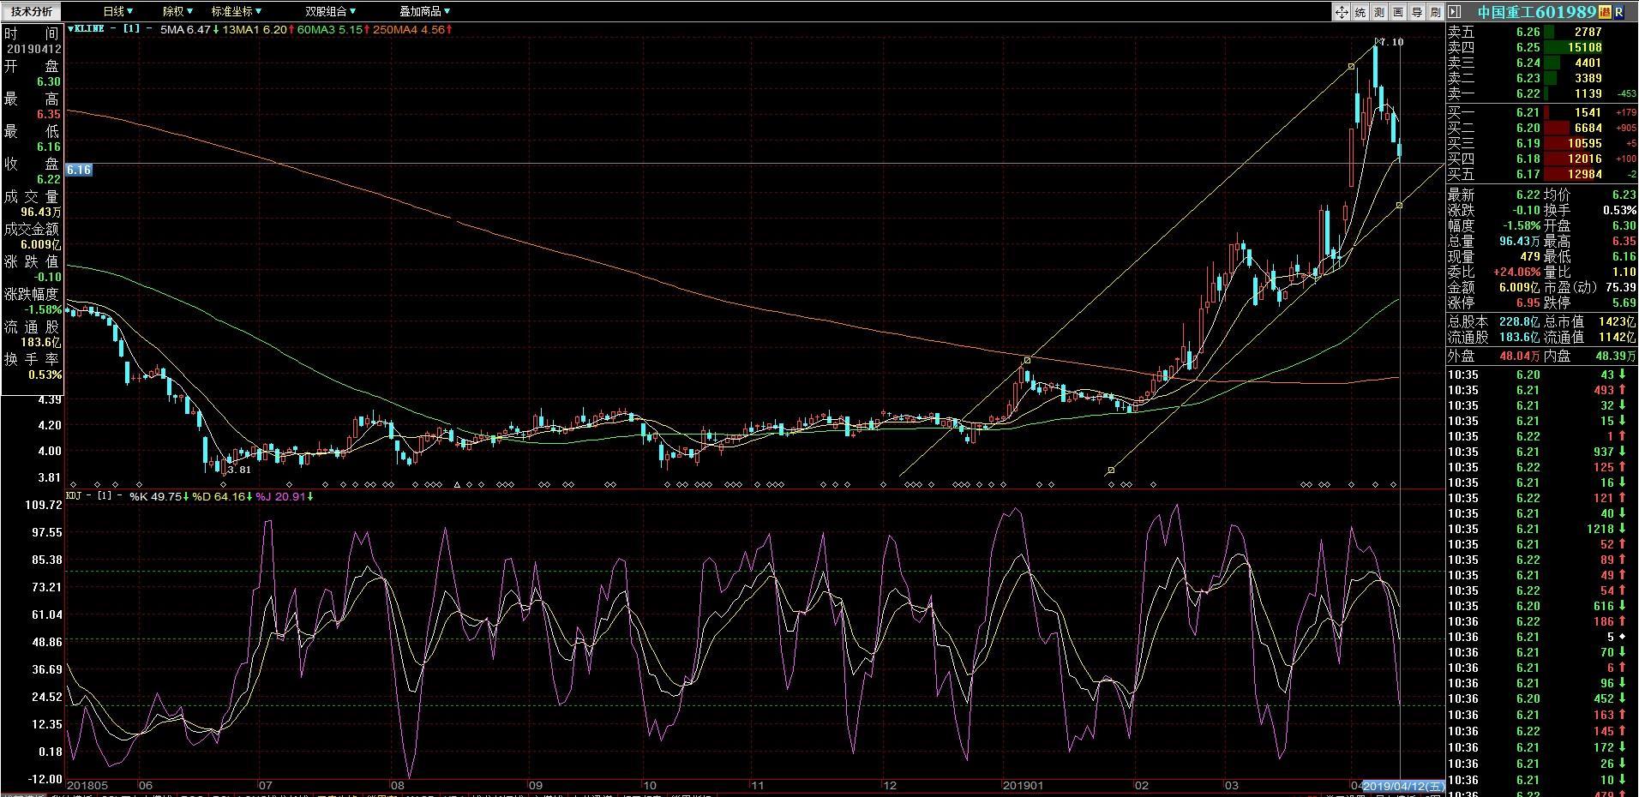The height and width of the screenshot is (797, 1639).
Task: Click the 测 measure toolbar icon
Action: pos(1379,12)
